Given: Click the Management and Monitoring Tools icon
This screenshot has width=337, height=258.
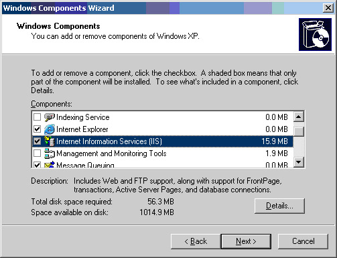Looking at the screenshot, I should (50, 153).
